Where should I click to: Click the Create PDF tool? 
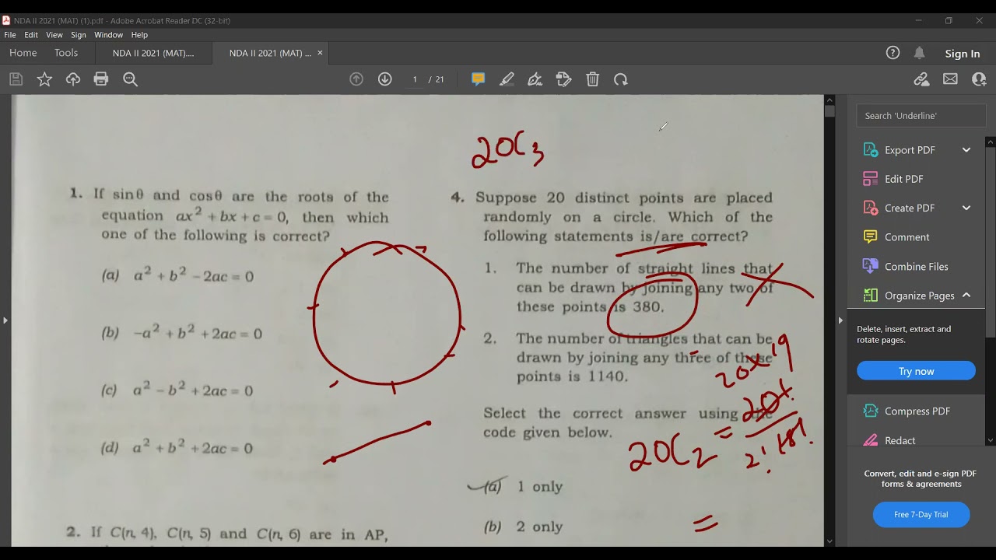(909, 208)
